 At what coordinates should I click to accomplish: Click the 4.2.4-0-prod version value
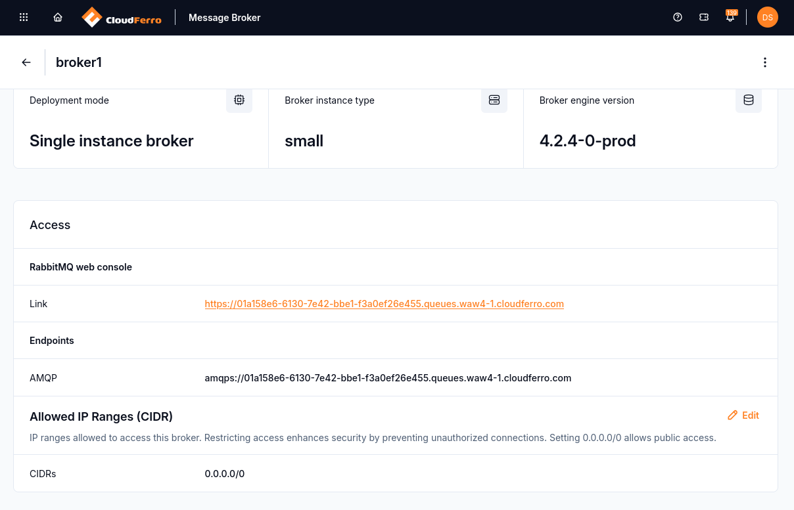click(588, 141)
